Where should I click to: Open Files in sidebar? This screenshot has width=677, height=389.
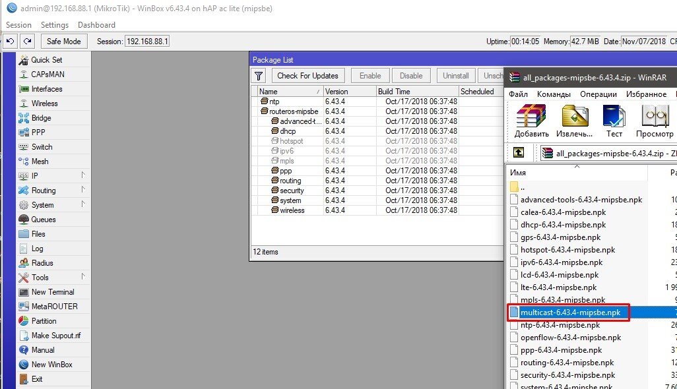tap(53, 234)
